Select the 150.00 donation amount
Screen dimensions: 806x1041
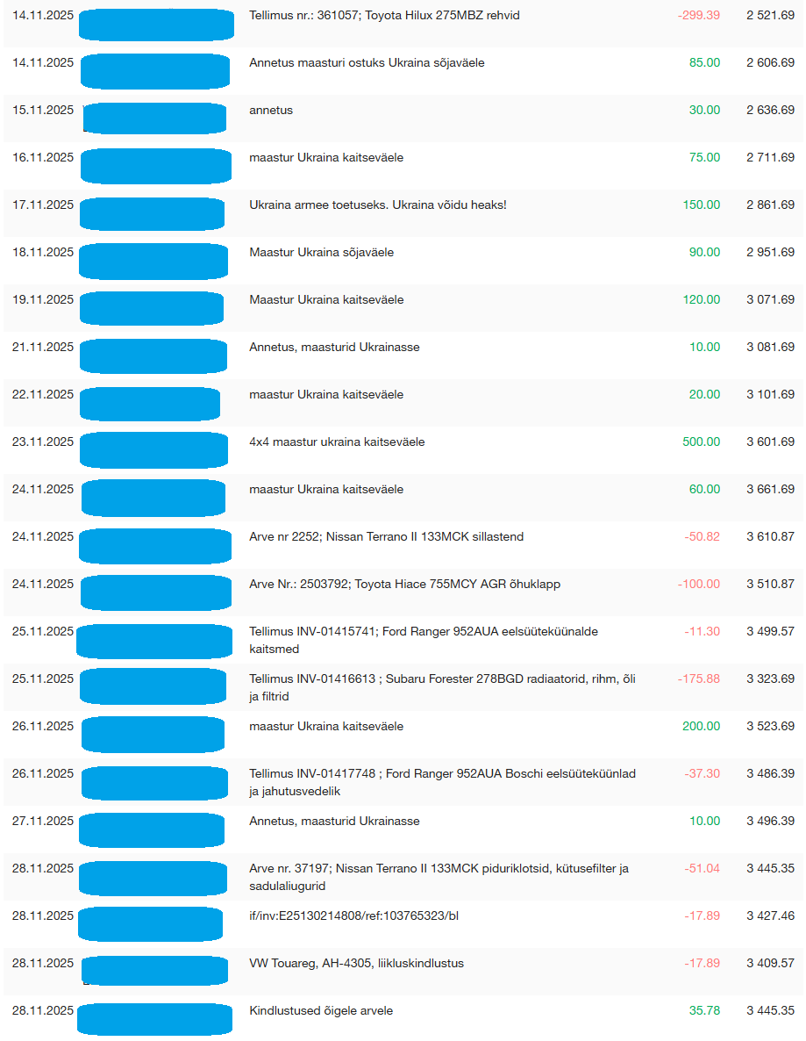[701, 205]
